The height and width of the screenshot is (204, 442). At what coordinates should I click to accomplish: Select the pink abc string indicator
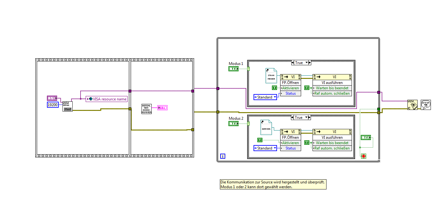162,108
